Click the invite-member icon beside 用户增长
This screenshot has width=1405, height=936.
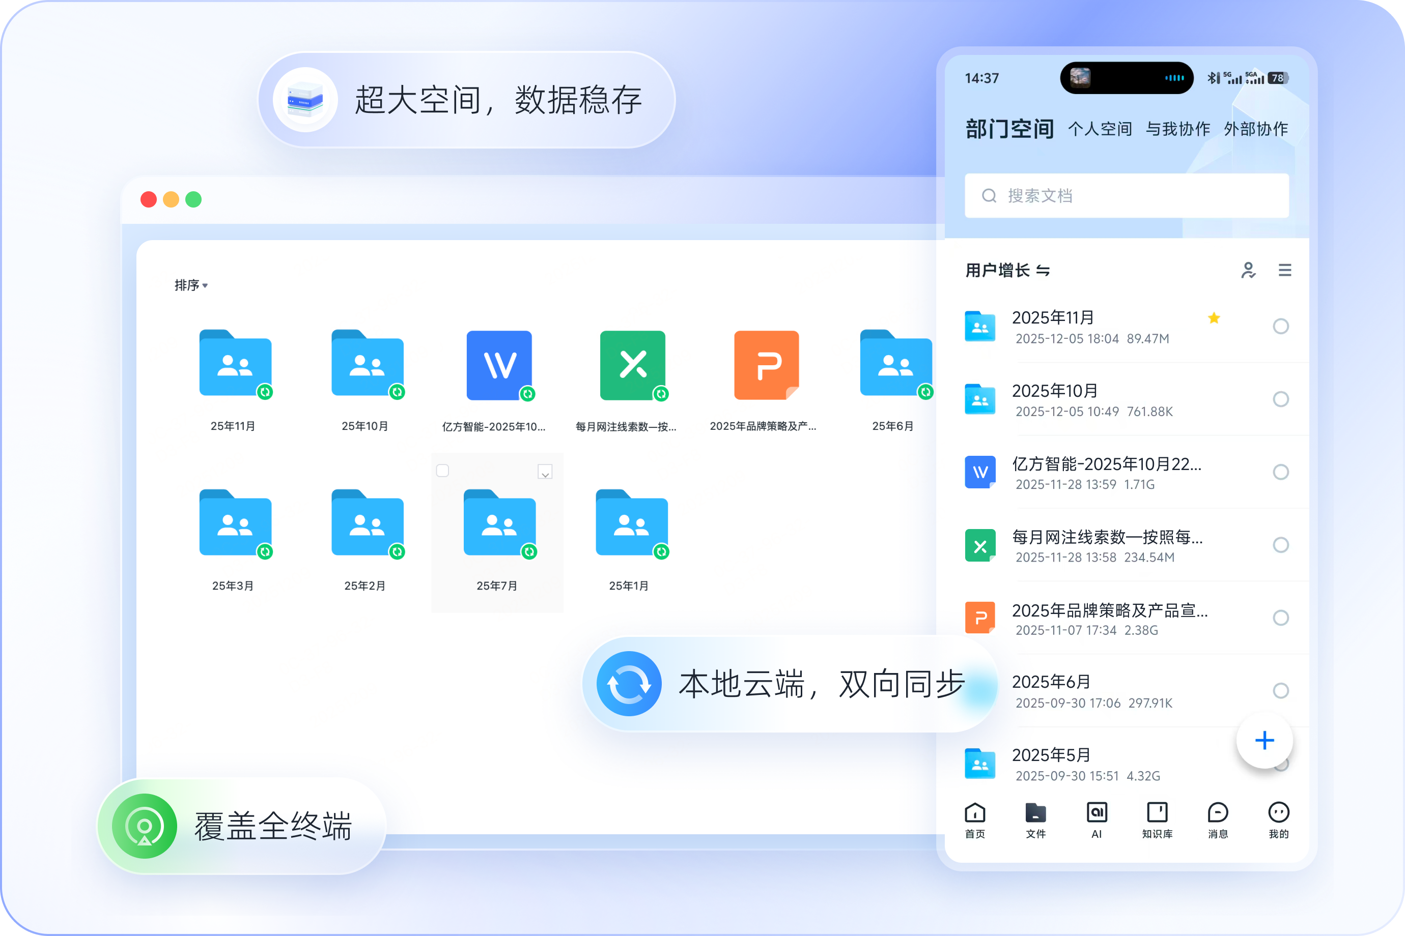[x=1250, y=271]
